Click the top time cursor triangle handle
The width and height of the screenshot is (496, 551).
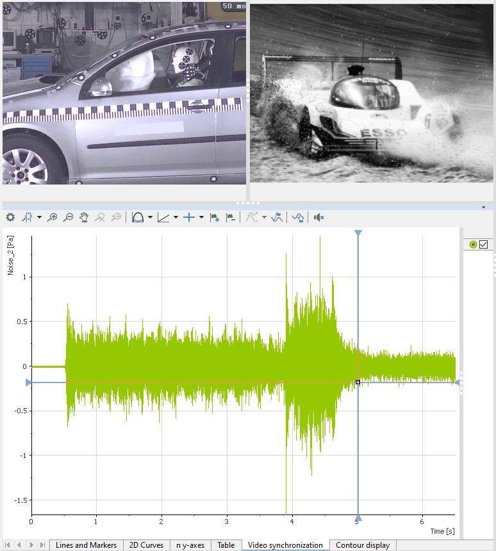click(358, 233)
